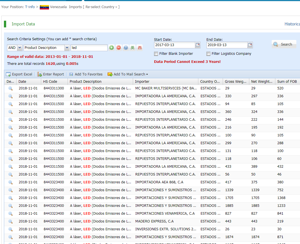Enable Filter Blank Importer checkbox
Screen dimensions: 300x244
(156, 54)
